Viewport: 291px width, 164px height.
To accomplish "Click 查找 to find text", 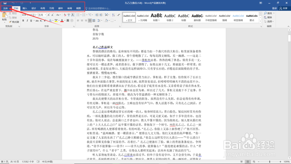I will pyautogui.click(x=268, y=13).
